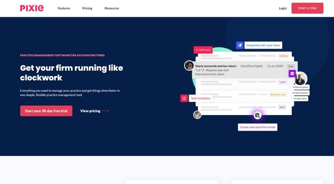The height and width of the screenshot is (184, 334).
Task: Click the Overdue status tag
Action: pos(284,56)
